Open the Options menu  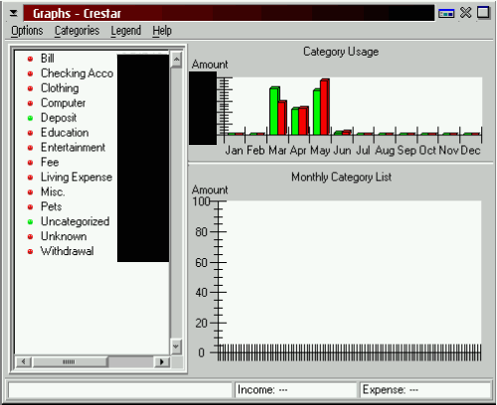[x=27, y=31]
